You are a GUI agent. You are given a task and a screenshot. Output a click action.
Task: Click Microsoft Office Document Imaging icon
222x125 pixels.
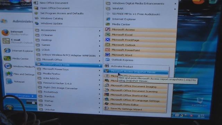point(107,85)
